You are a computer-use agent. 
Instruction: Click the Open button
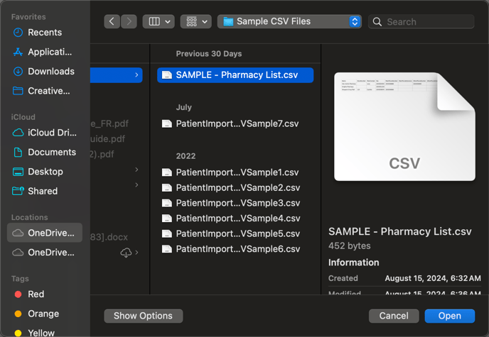click(x=449, y=316)
